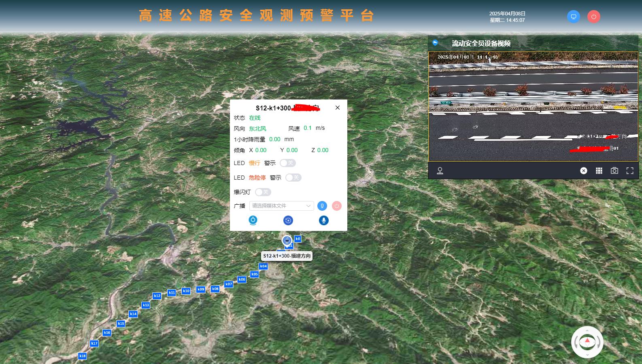Click the blue monitor icon in header
642x364 pixels.
pyautogui.click(x=573, y=17)
